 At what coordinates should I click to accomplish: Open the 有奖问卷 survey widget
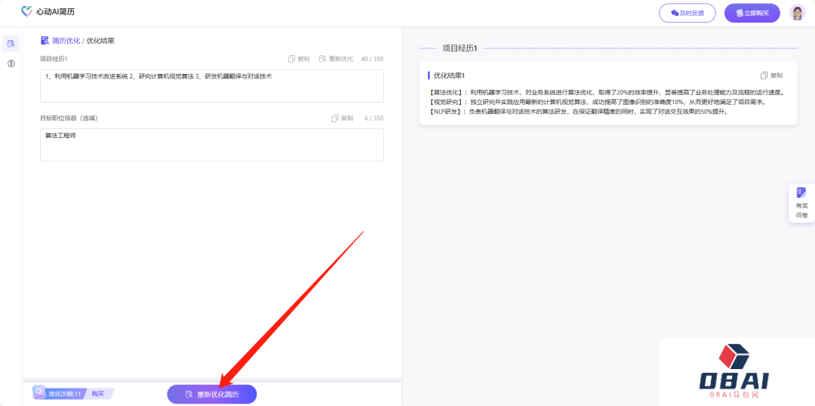801,203
